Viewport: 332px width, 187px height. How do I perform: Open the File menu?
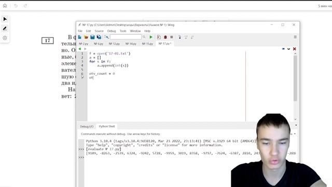point(80,31)
